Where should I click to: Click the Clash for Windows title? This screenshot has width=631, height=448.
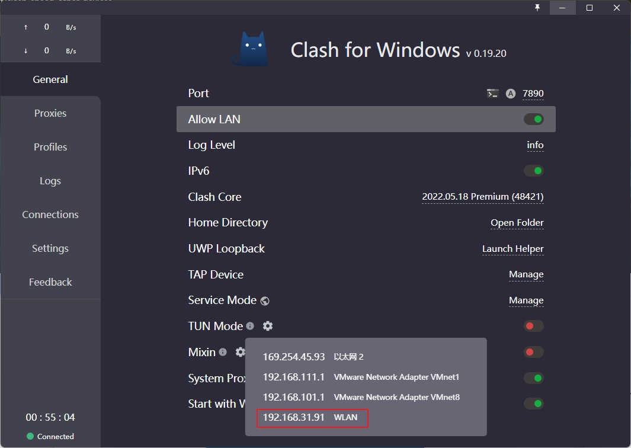point(375,50)
